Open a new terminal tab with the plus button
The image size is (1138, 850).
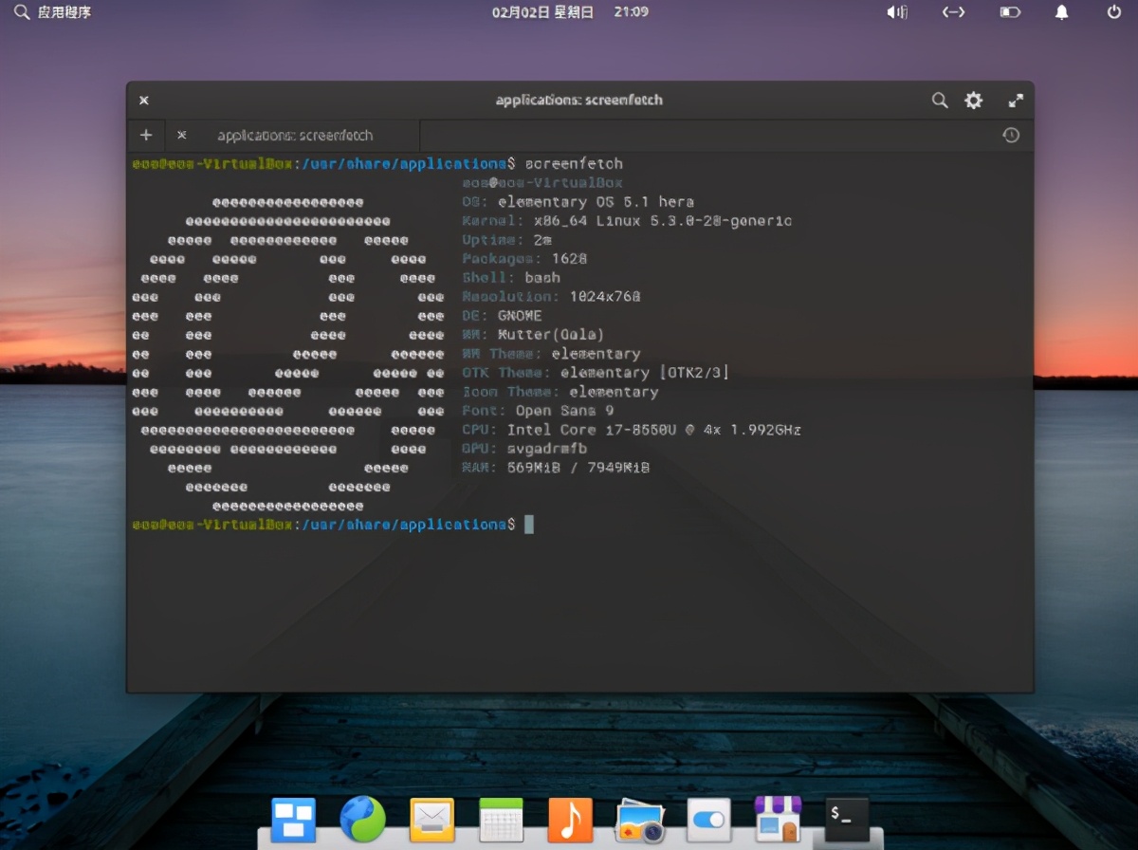[145, 135]
